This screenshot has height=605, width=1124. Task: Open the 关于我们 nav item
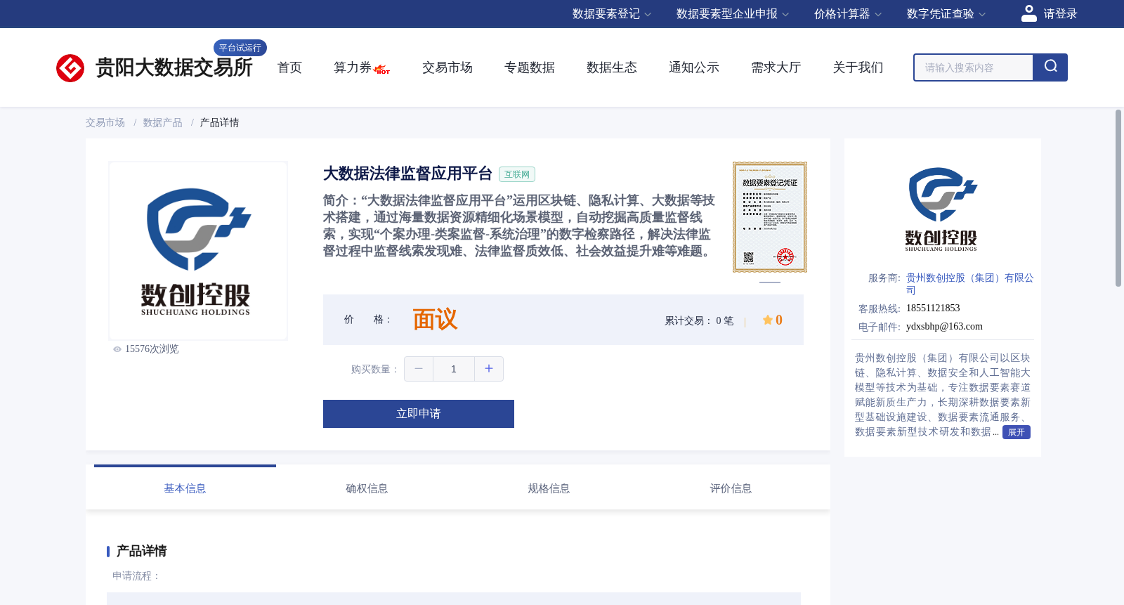tap(858, 67)
